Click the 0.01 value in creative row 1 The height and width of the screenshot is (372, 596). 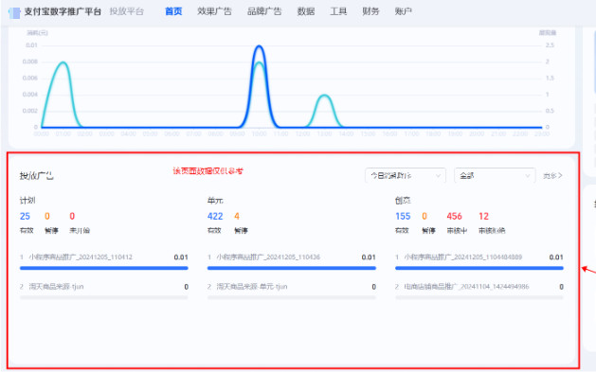pyautogui.click(x=556, y=257)
